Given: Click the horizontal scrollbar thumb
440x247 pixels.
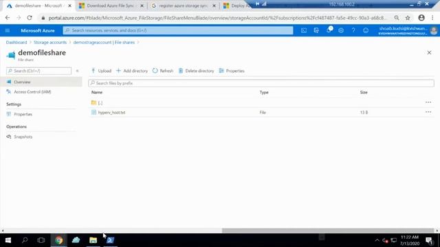Looking at the screenshot, I should pyautogui.click(x=328, y=231).
